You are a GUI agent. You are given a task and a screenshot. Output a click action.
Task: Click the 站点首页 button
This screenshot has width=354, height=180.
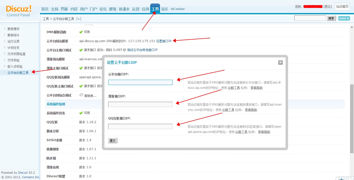(x=342, y=7)
